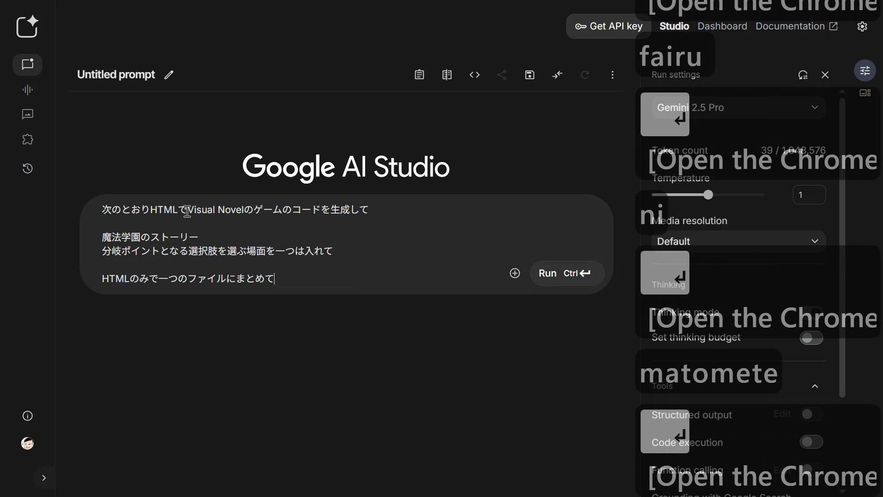Viewport: 883px width, 497px height.
Task: Turn on the Structured output switch
Action: tap(811, 414)
